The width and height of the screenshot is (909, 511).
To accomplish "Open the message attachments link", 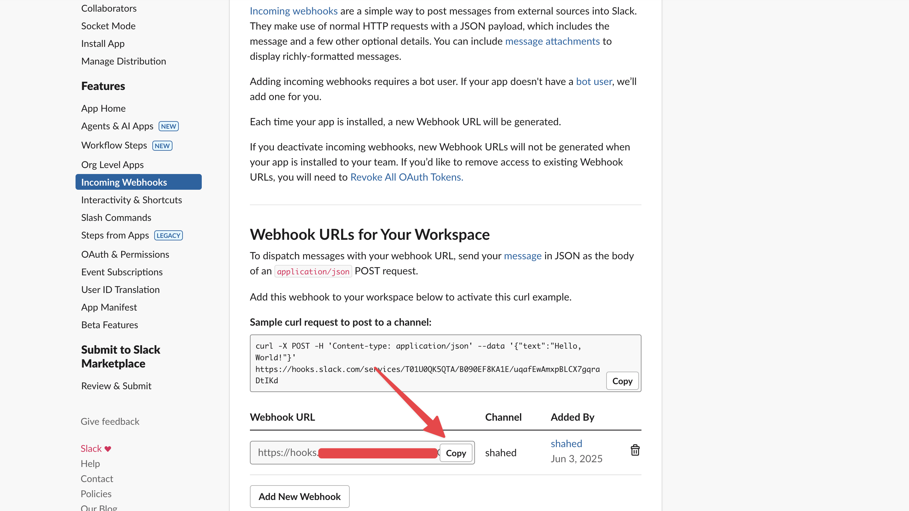I will (x=552, y=41).
